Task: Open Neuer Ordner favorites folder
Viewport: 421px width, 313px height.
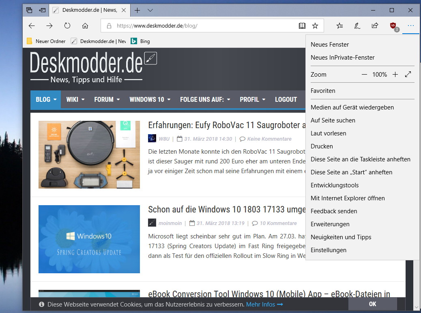Action: (46, 41)
